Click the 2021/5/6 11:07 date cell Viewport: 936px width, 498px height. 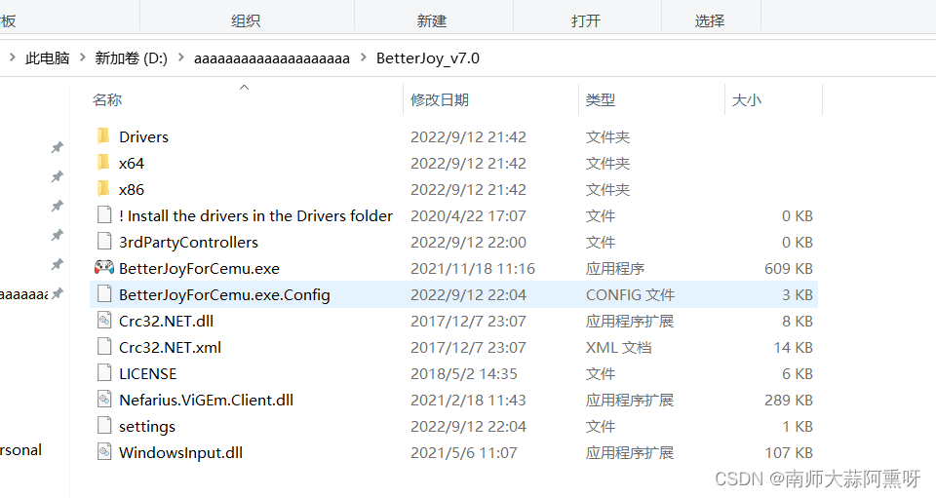pyautogui.click(x=464, y=452)
